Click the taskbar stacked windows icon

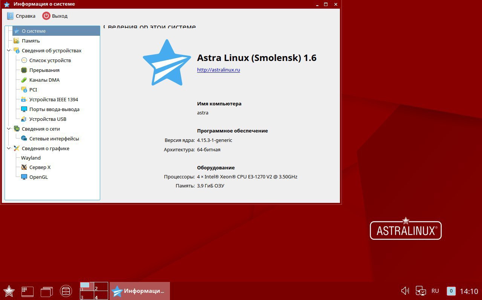pos(47,291)
